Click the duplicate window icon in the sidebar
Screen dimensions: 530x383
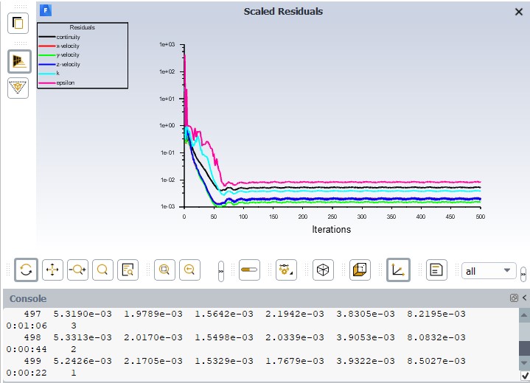(18, 23)
